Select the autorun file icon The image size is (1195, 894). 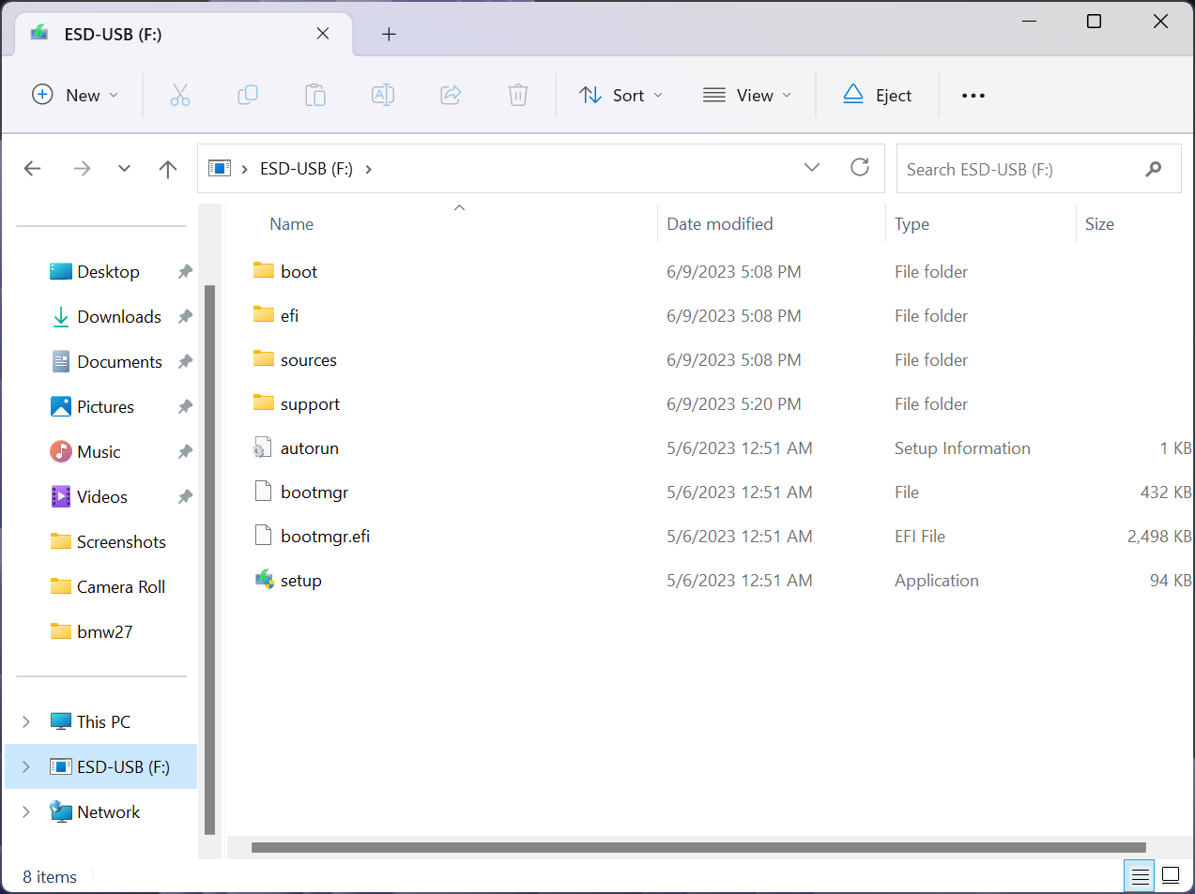pos(263,447)
